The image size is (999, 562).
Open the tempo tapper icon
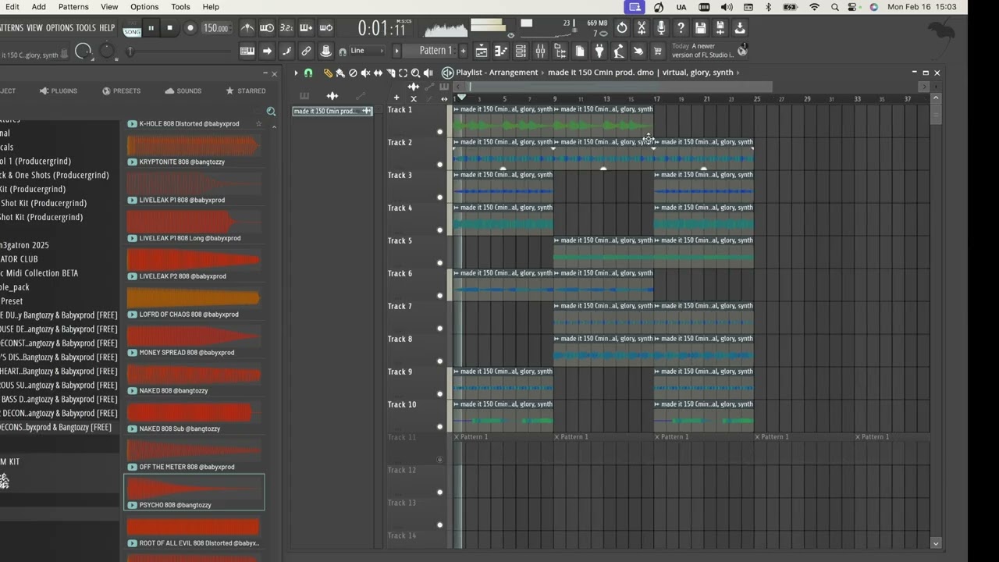619,52
